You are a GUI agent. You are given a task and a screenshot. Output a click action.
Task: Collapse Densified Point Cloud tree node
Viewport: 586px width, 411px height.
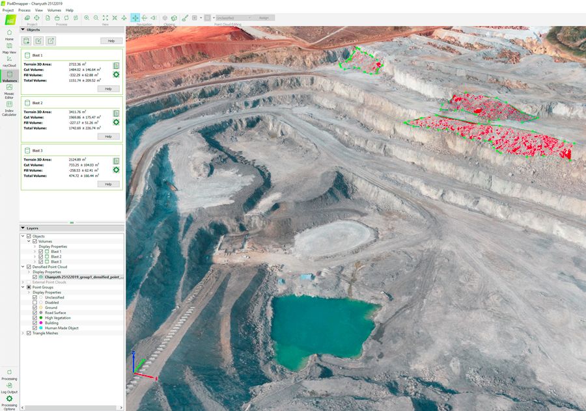click(23, 267)
